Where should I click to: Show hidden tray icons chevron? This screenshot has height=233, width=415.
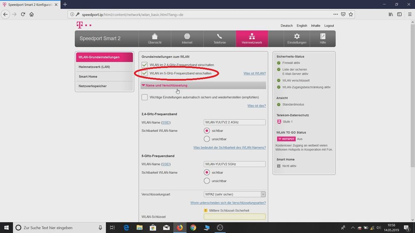click(x=353, y=228)
